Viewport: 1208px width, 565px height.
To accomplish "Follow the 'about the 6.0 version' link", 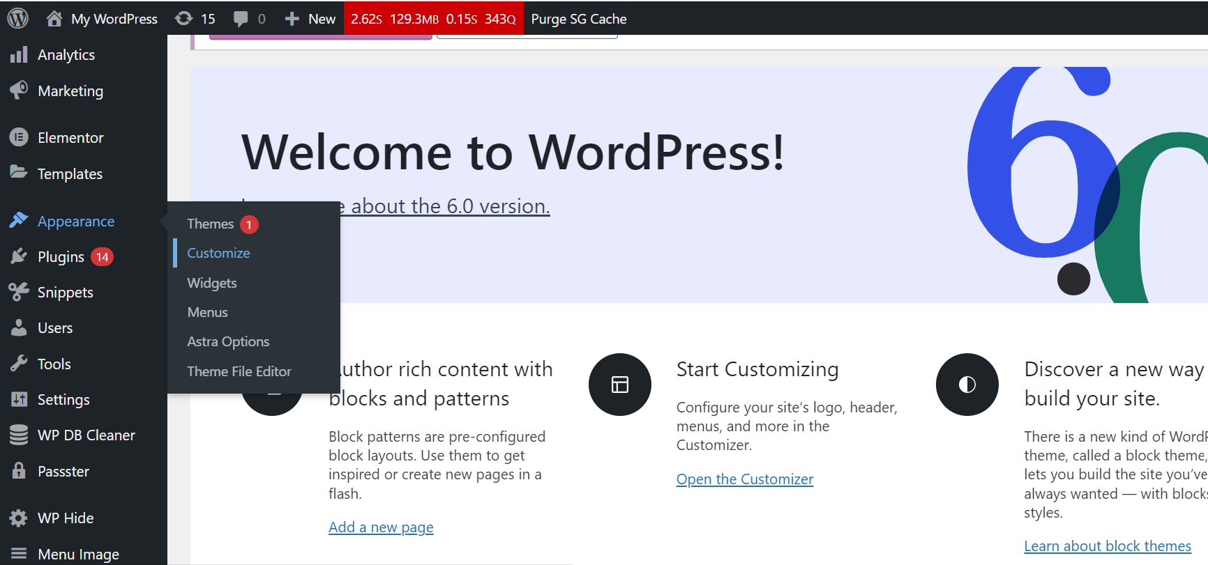I will (451, 206).
